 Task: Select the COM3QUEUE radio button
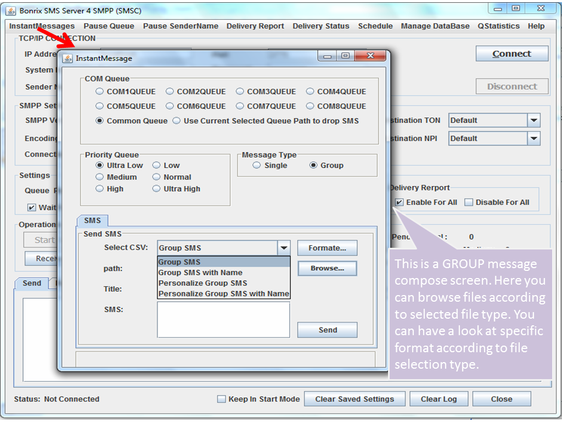point(240,92)
